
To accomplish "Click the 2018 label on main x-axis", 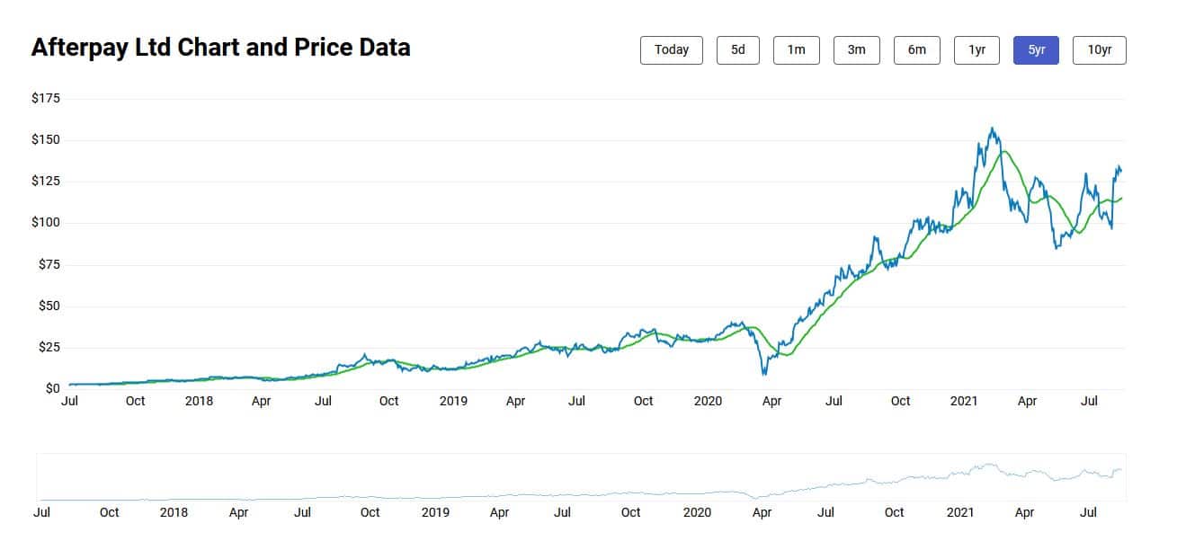I will (199, 401).
